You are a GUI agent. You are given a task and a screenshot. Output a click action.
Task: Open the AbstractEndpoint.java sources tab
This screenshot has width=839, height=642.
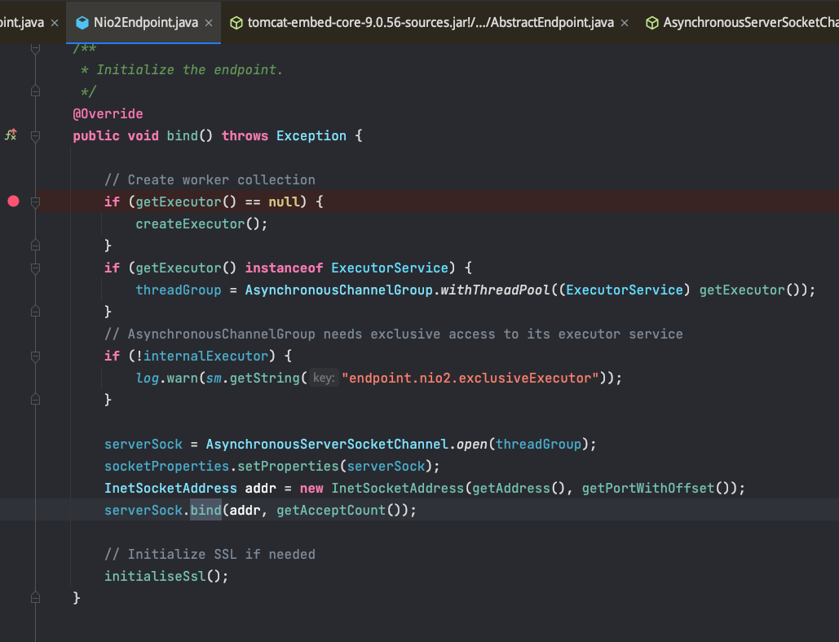(431, 23)
